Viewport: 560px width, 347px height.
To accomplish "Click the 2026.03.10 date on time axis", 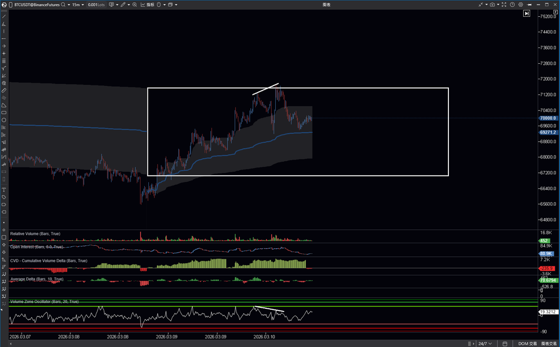I will coord(264,336).
